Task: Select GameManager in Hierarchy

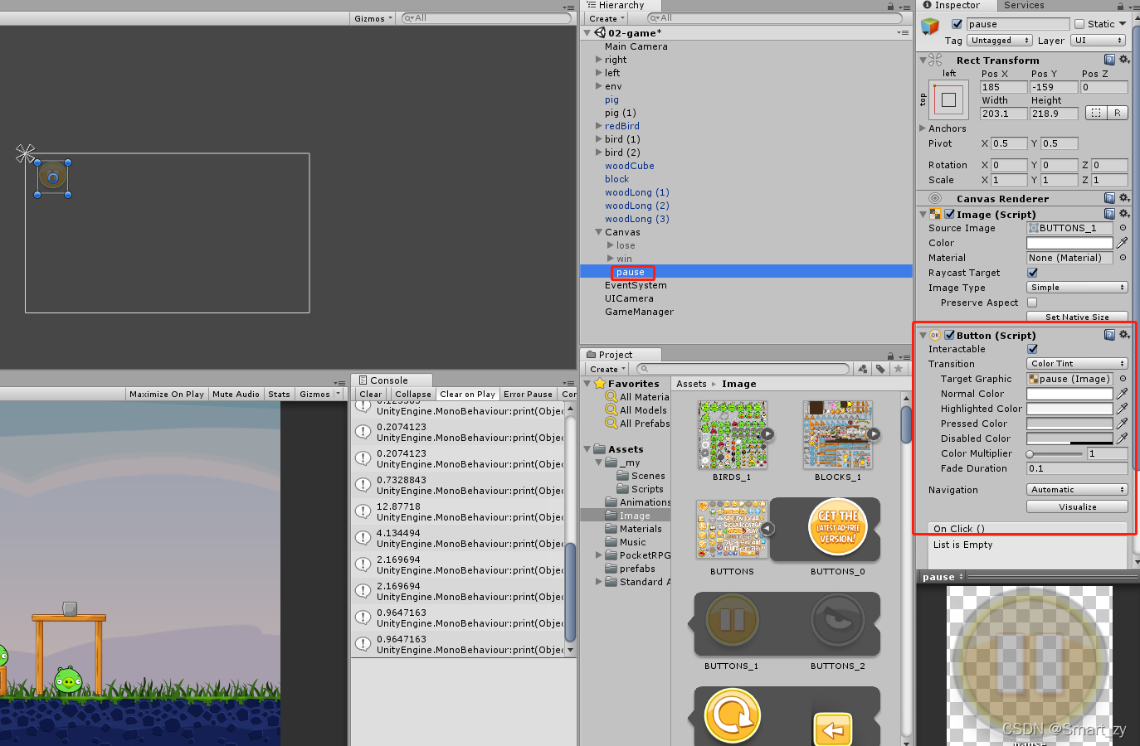Action: tap(639, 312)
